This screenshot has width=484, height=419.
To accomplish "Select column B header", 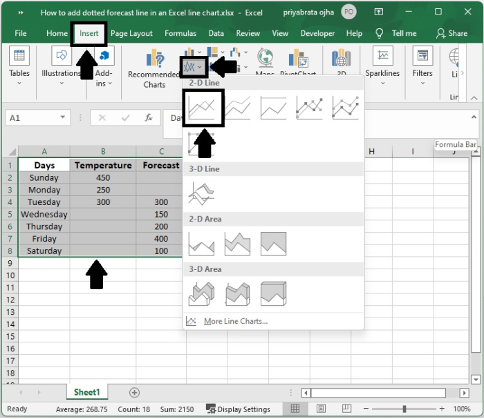I will [103, 151].
